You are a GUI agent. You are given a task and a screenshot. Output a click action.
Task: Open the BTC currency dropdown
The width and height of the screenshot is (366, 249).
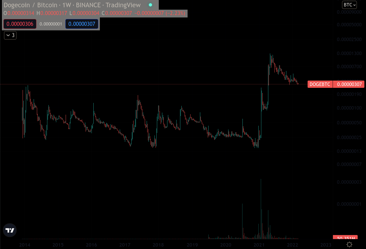tap(349, 5)
